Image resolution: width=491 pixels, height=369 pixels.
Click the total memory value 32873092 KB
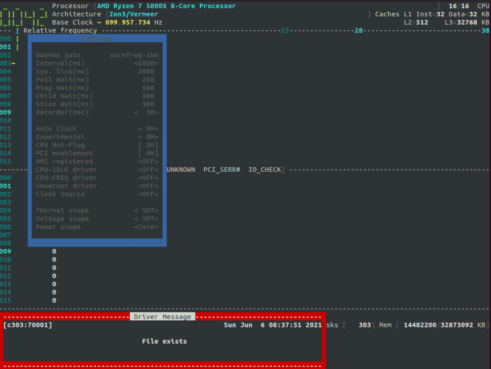click(x=463, y=325)
